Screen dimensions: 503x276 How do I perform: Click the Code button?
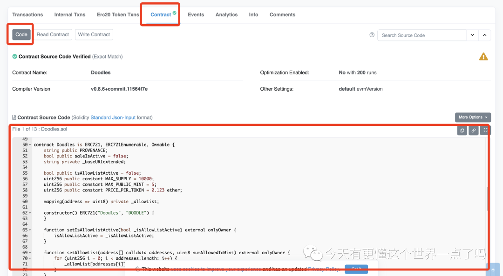[x=21, y=34]
